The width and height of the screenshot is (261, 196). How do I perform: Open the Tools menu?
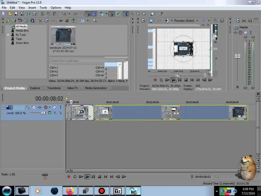pyautogui.click(x=43, y=8)
